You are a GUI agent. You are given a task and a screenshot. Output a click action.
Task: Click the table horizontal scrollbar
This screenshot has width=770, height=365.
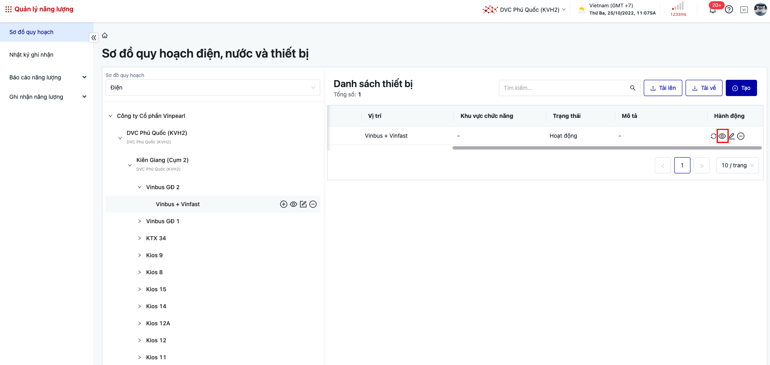(x=607, y=148)
